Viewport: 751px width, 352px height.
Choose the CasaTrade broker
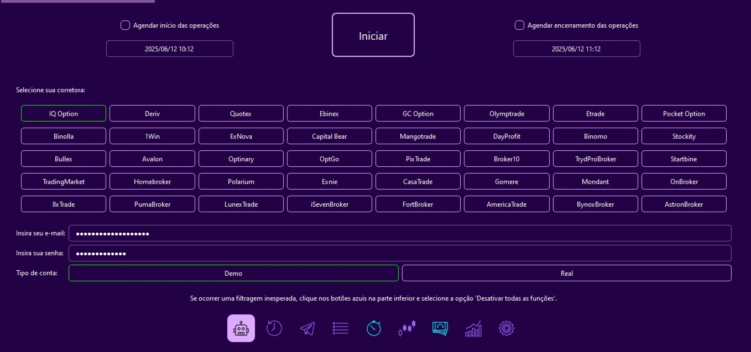coord(418,181)
